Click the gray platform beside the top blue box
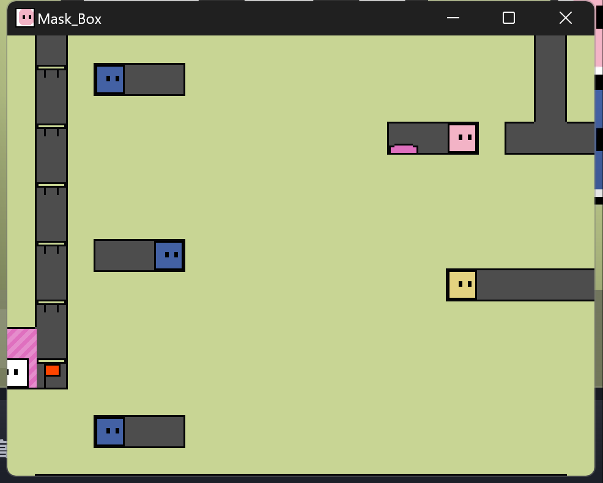The height and width of the screenshot is (483, 603). (x=154, y=79)
